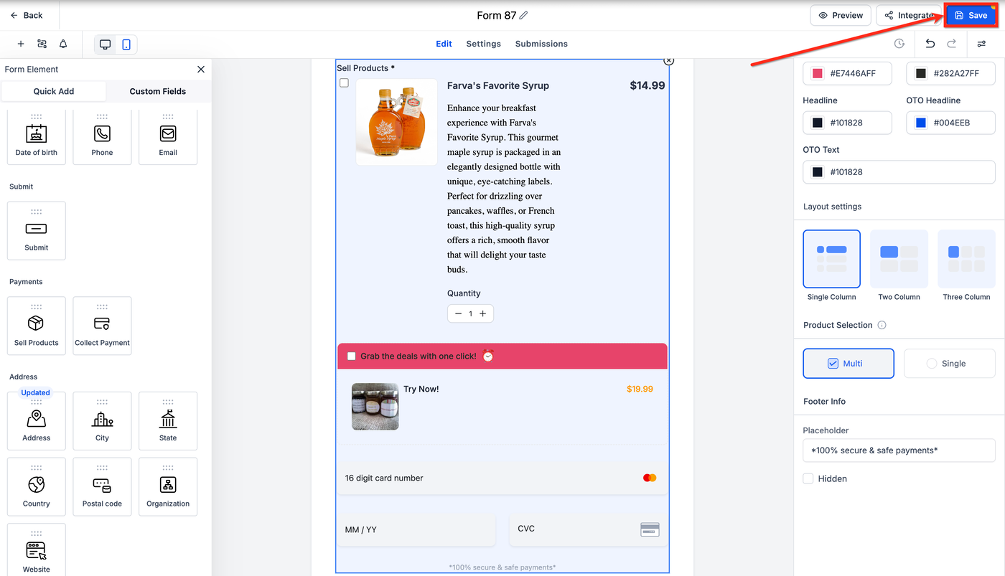
Task: Add the Postal code field
Action: [x=102, y=486]
